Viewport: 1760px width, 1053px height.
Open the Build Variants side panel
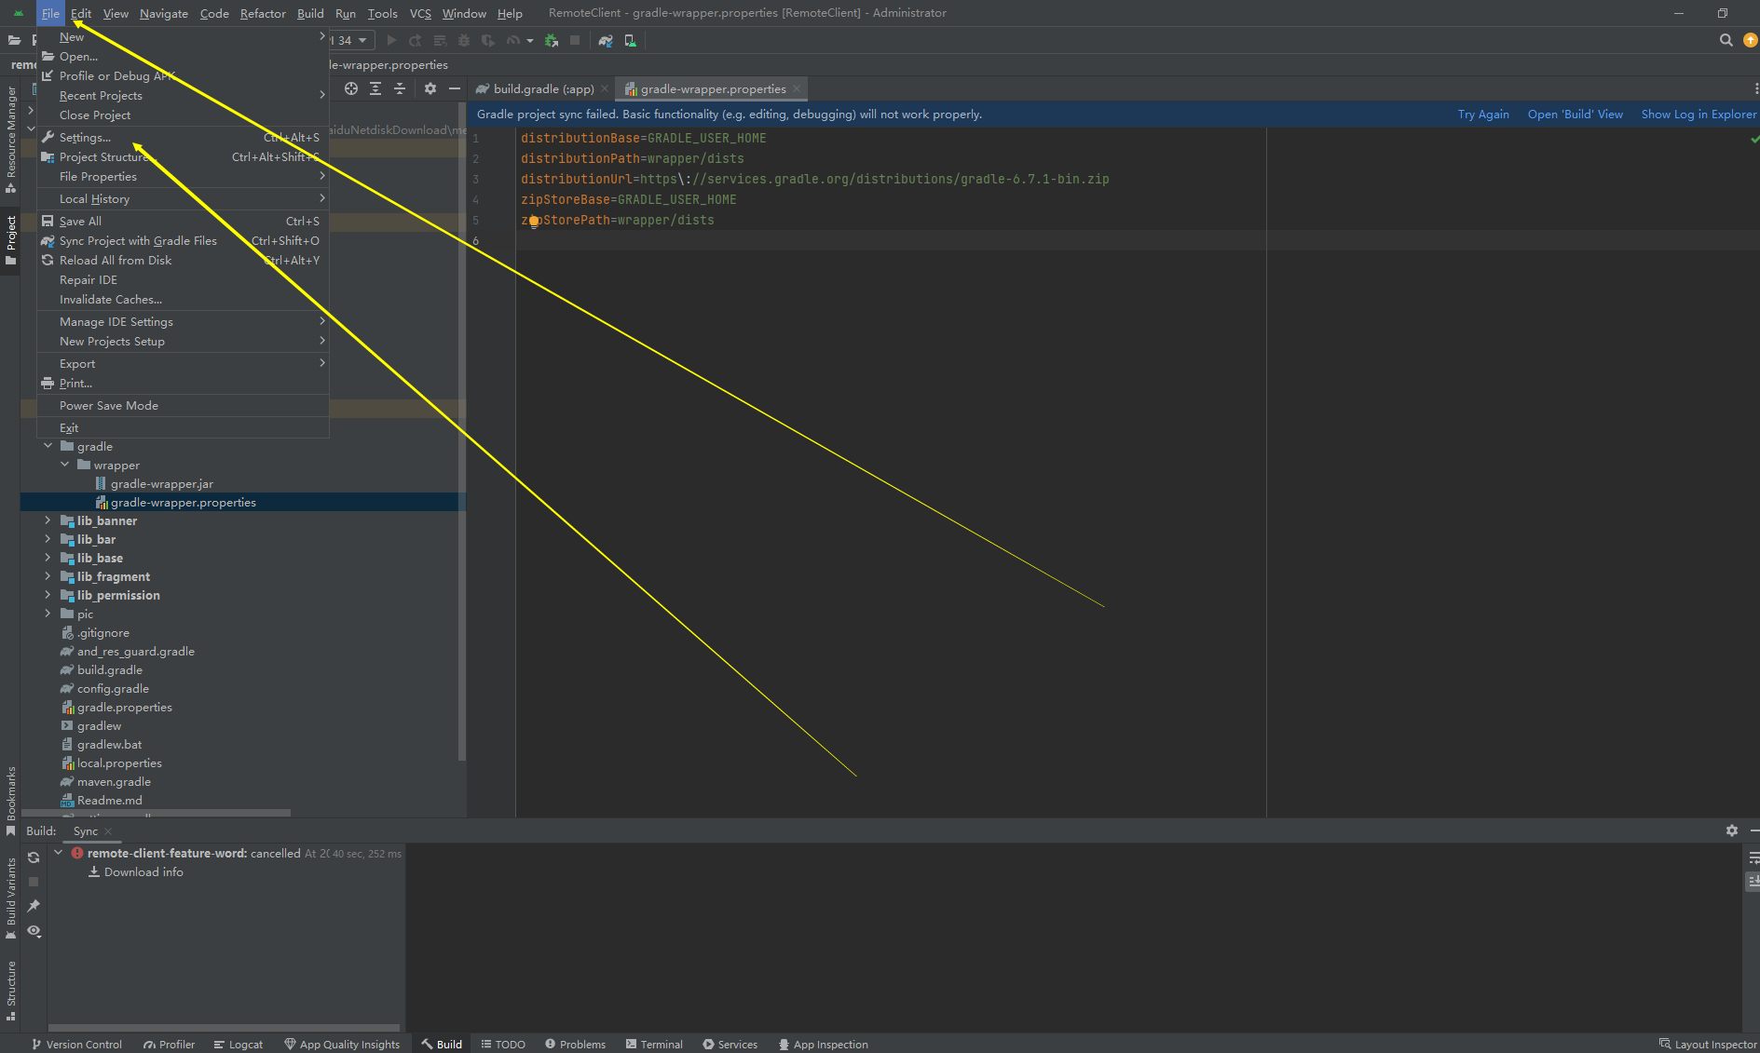(10, 897)
